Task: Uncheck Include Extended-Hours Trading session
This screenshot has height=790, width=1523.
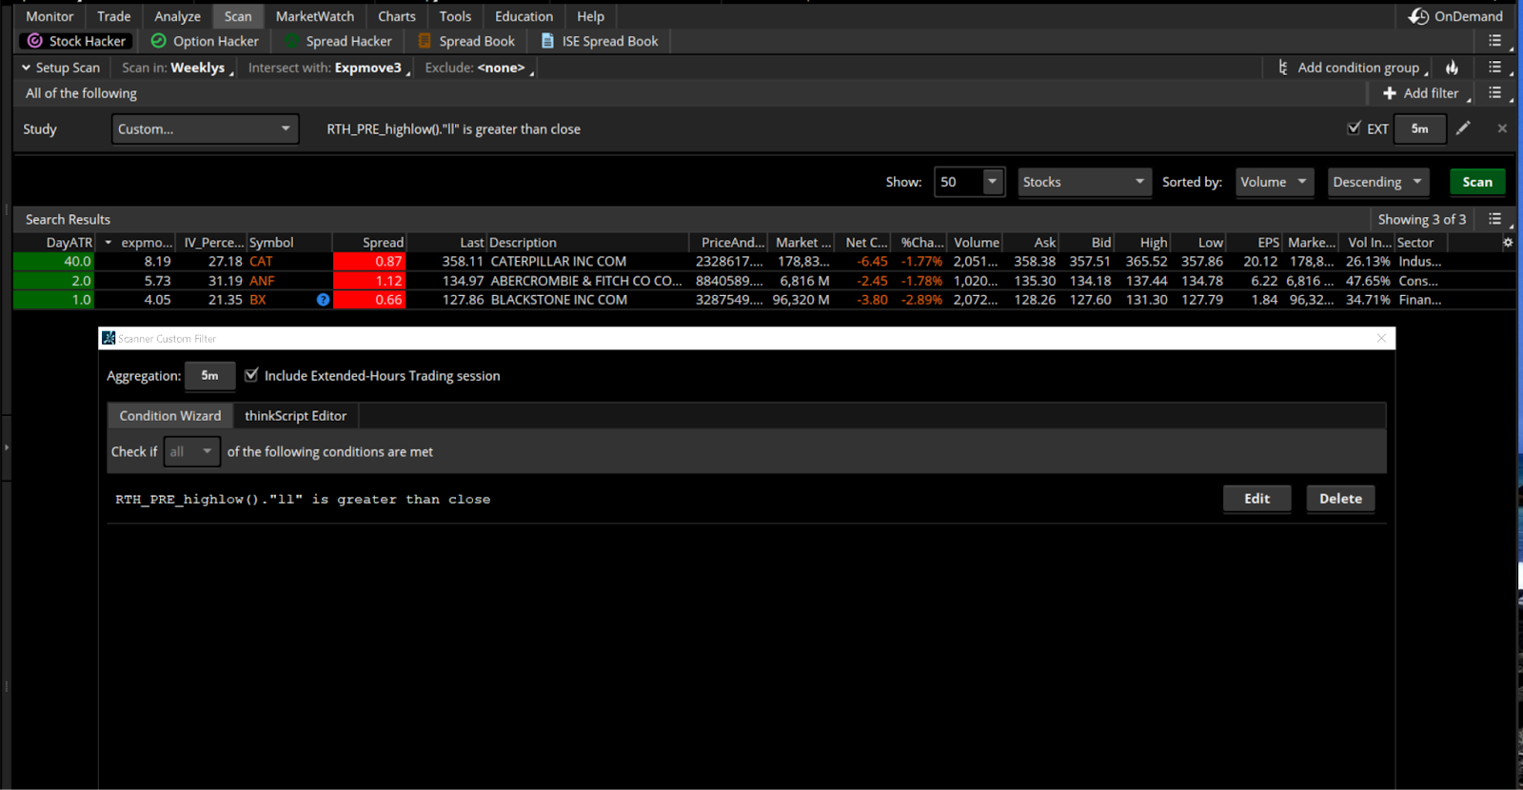Action: tap(251, 375)
